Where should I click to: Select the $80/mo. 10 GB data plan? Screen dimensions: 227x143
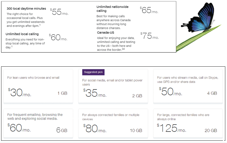point(113,123)
